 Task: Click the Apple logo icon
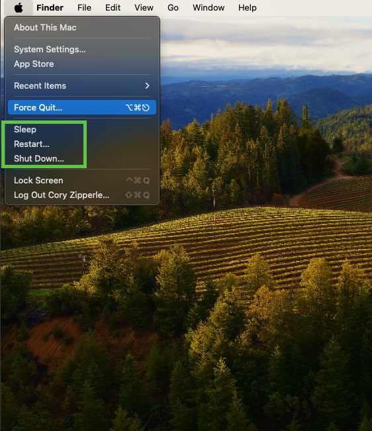click(x=19, y=8)
